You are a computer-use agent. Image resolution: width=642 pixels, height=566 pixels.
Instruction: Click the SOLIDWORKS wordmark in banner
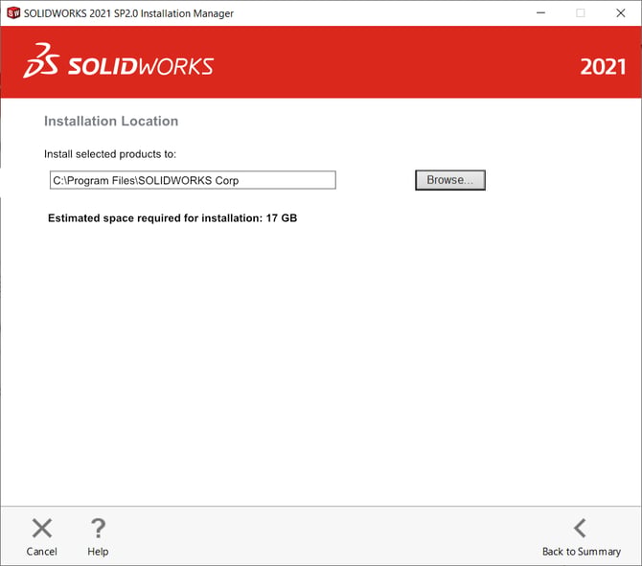tap(140, 66)
